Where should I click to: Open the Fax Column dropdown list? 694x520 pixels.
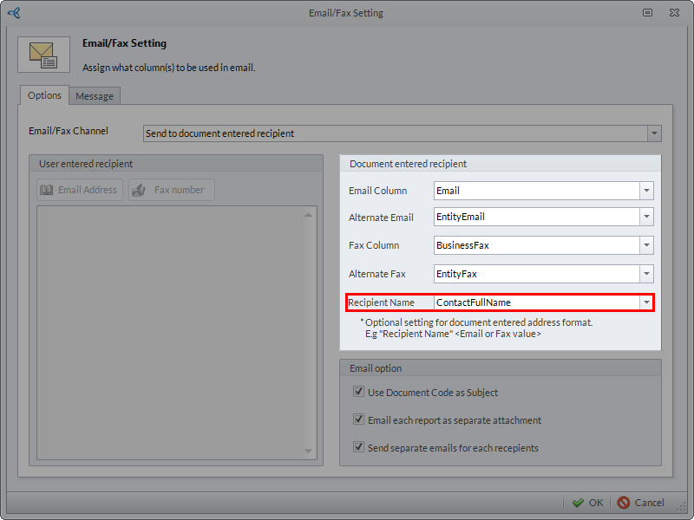tap(646, 246)
